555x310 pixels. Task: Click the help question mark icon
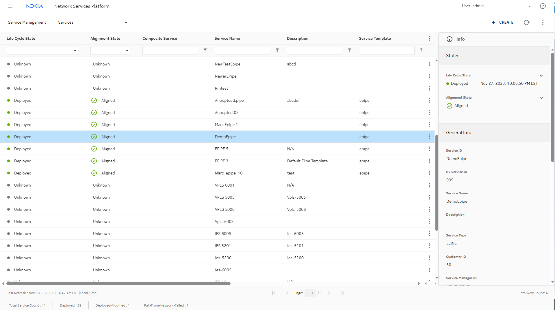543,6
